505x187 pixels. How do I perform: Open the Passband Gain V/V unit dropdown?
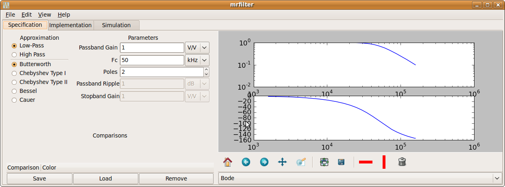pyautogui.click(x=197, y=48)
